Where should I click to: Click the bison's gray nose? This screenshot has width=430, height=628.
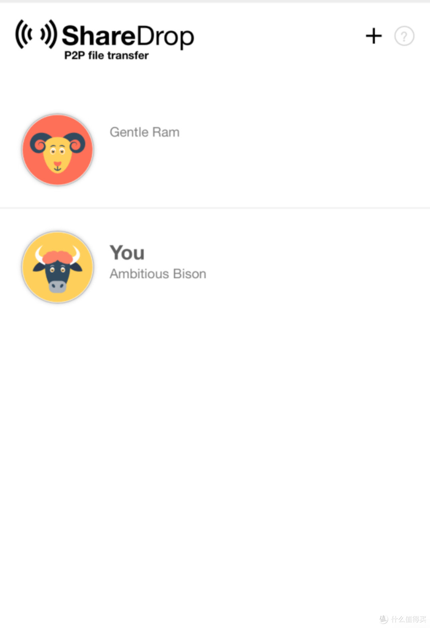58,286
